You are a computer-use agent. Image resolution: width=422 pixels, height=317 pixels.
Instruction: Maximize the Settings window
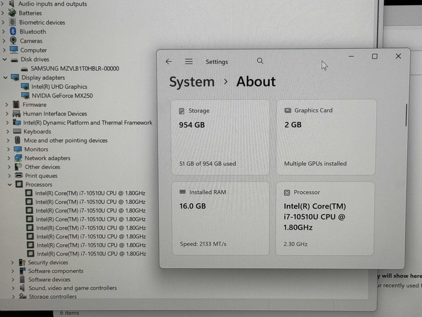pyautogui.click(x=375, y=56)
